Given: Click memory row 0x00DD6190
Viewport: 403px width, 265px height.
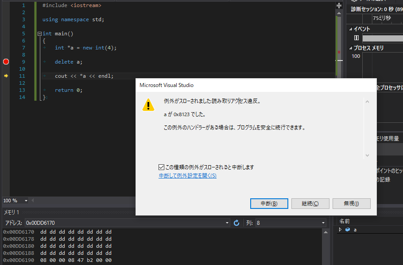Looking at the screenshot, I should pyautogui.click(x=57, y=260).
